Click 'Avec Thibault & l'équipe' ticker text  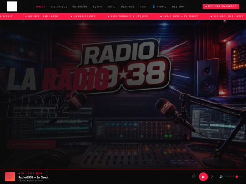(x=129, y=16)
